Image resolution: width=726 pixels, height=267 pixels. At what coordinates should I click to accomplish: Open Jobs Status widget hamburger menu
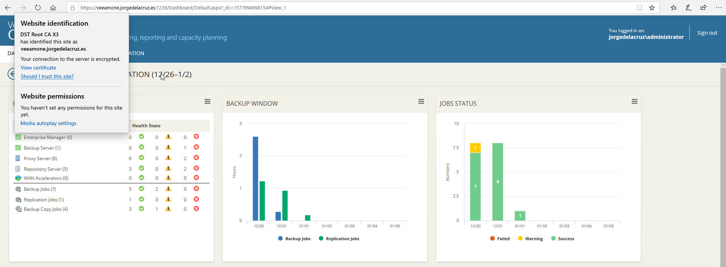(x=634, y=102)
